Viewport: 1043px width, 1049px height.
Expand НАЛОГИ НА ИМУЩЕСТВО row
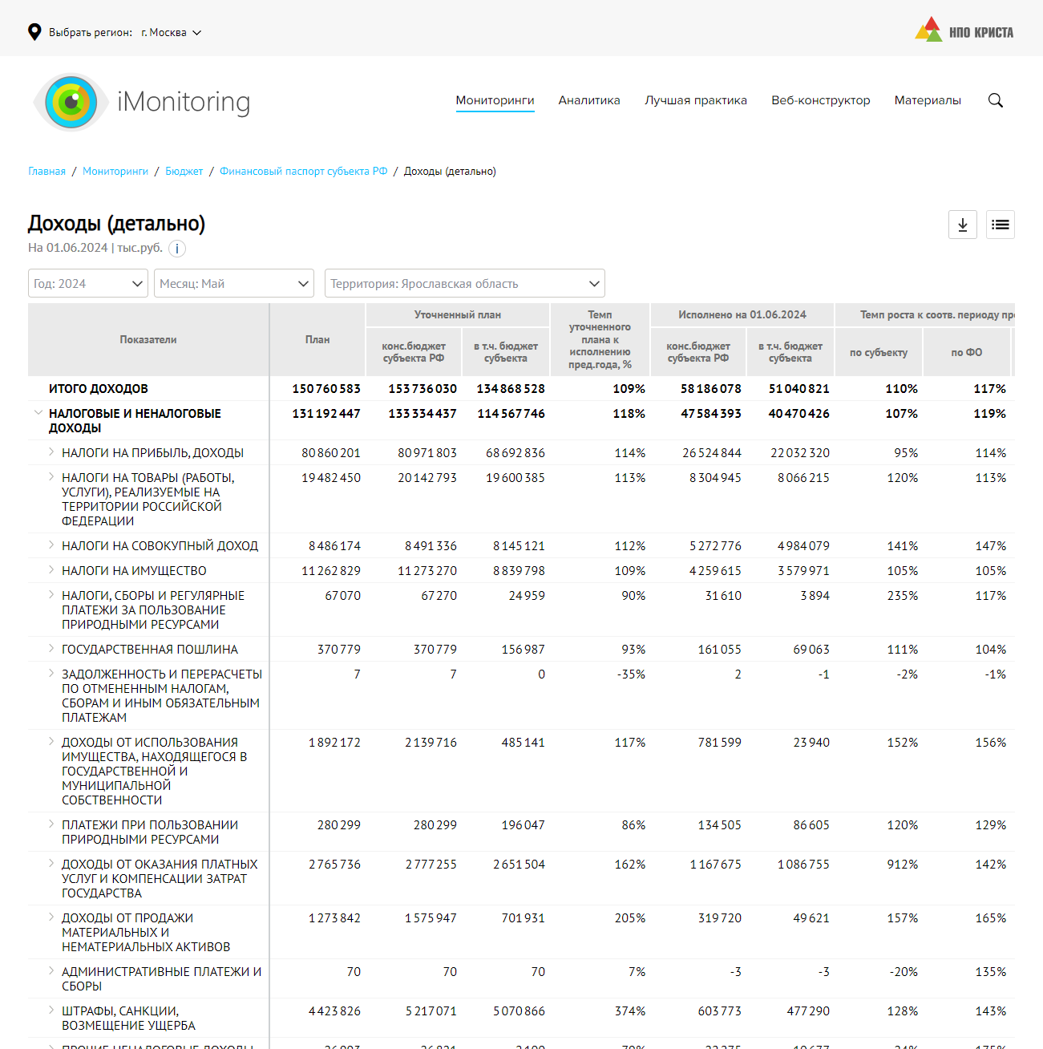click(51, 570)
